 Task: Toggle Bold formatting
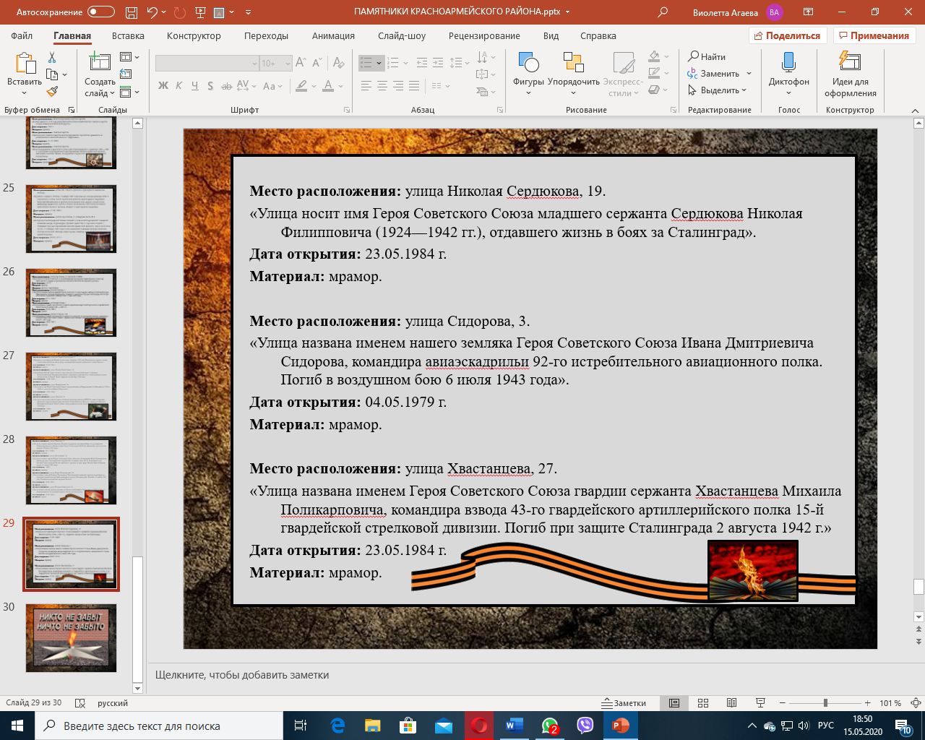coord(163,86)
